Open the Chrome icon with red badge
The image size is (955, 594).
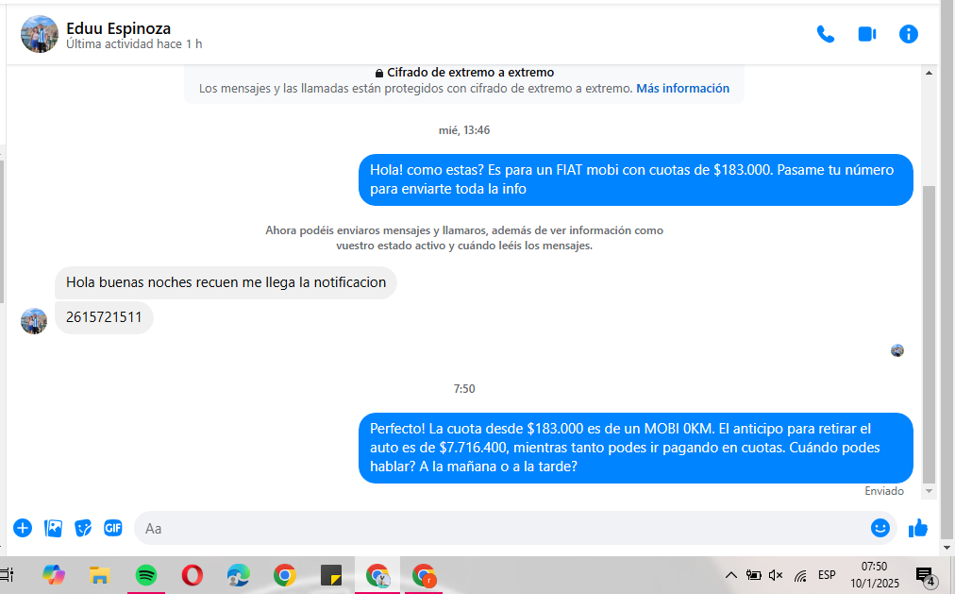[424, 575]
